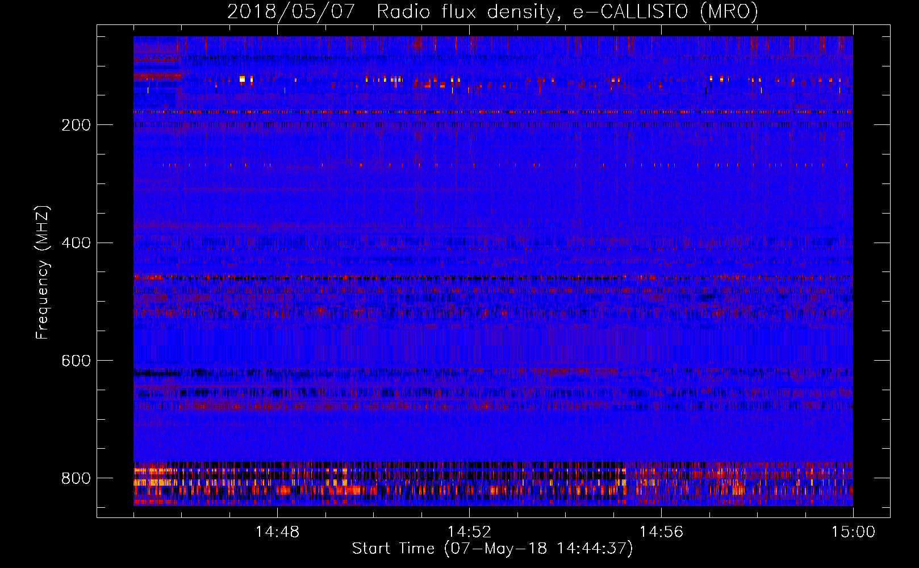Select the 'Frequency (MHZ)' axis label
This screenshot has width=919, height=568.
[42, 272]
